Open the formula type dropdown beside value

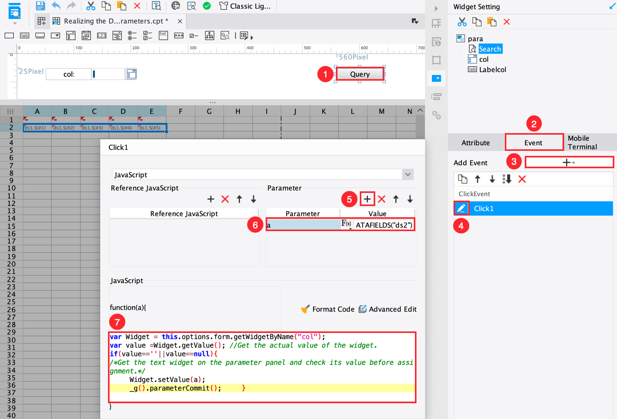[347, 224]
